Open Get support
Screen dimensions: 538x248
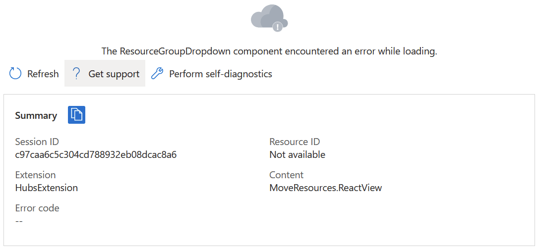click(x=105, y=73)
